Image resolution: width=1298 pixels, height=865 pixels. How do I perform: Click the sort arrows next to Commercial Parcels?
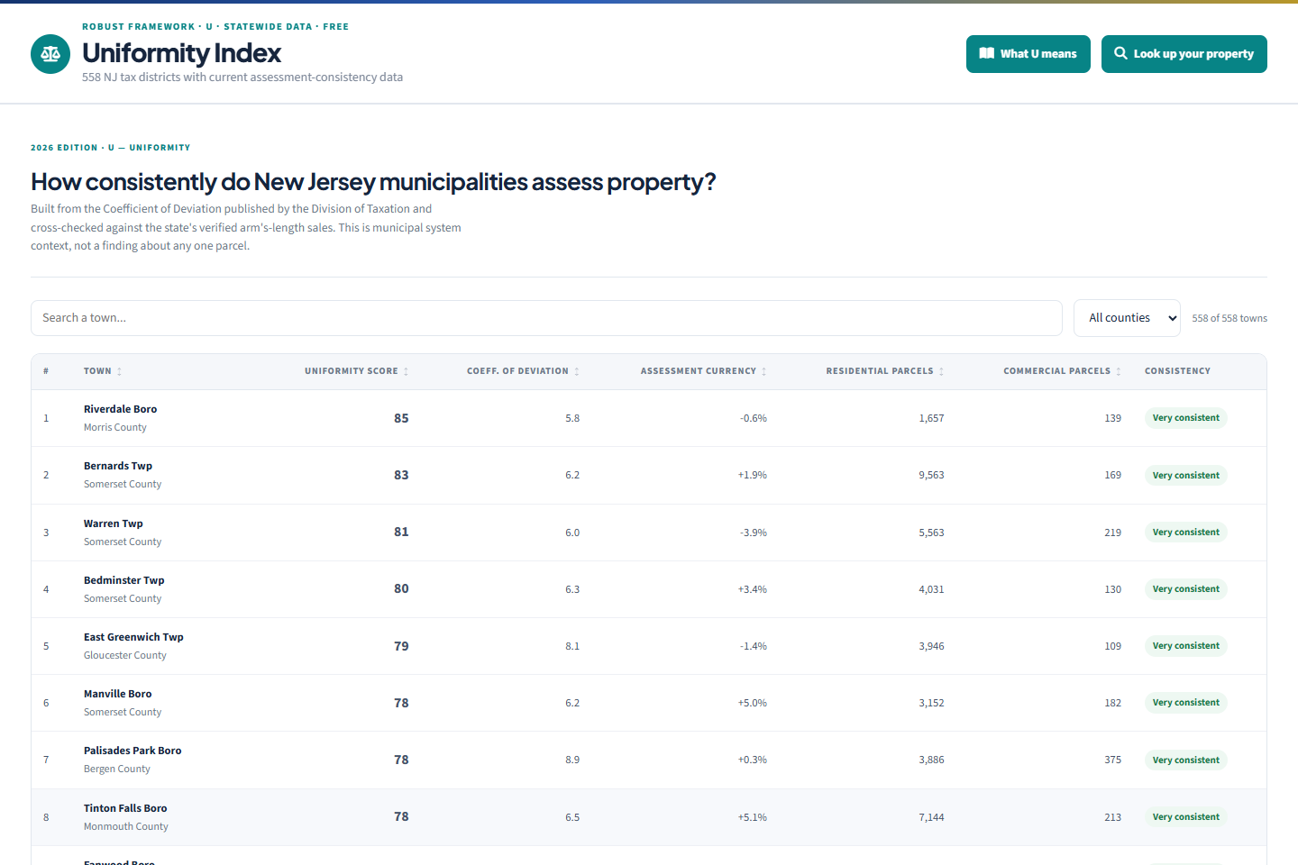point(1119,371)
